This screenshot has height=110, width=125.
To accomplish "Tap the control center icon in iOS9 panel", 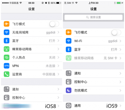I will (x=68, y=82).
